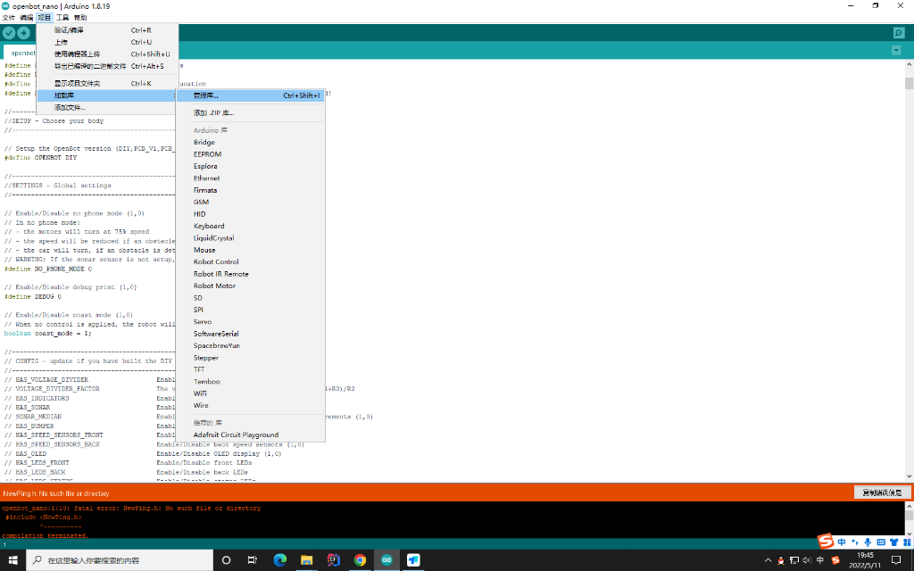Select 导出已编译的二进制文件 menu entry
Image resolution: width=914 pixels, height=571 pixels.
107,66
